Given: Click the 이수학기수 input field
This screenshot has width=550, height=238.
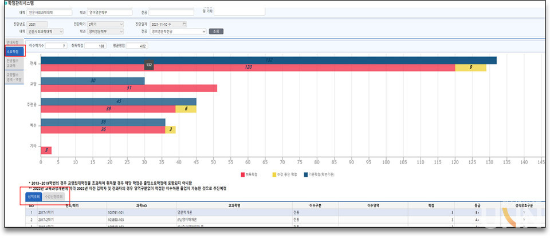Looking at the screenshot, I should click(x=56, y=45).
